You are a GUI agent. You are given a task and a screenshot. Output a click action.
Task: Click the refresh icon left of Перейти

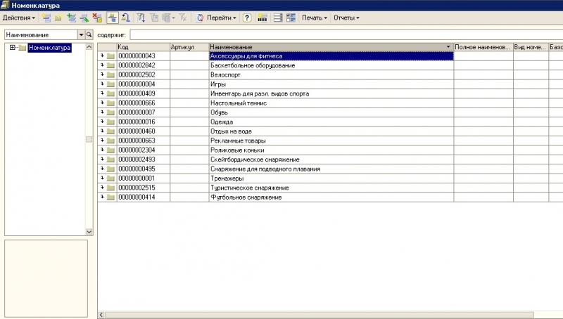(x=200, y=17)
